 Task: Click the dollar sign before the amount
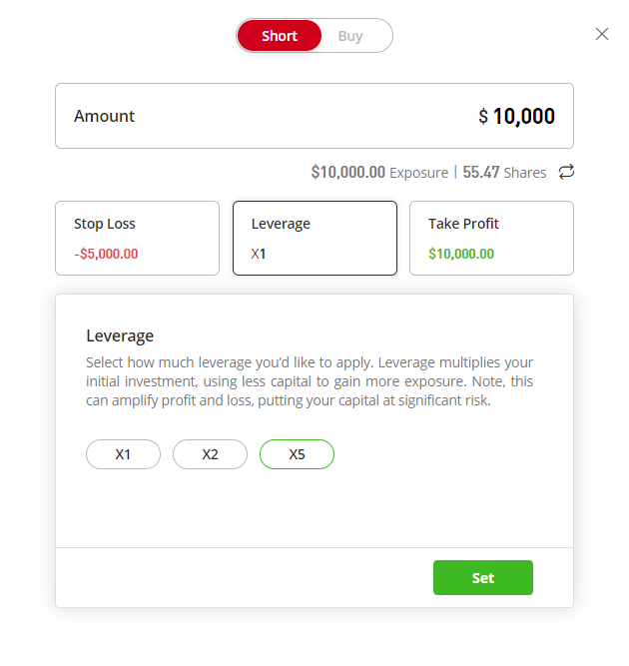point(483,117)
